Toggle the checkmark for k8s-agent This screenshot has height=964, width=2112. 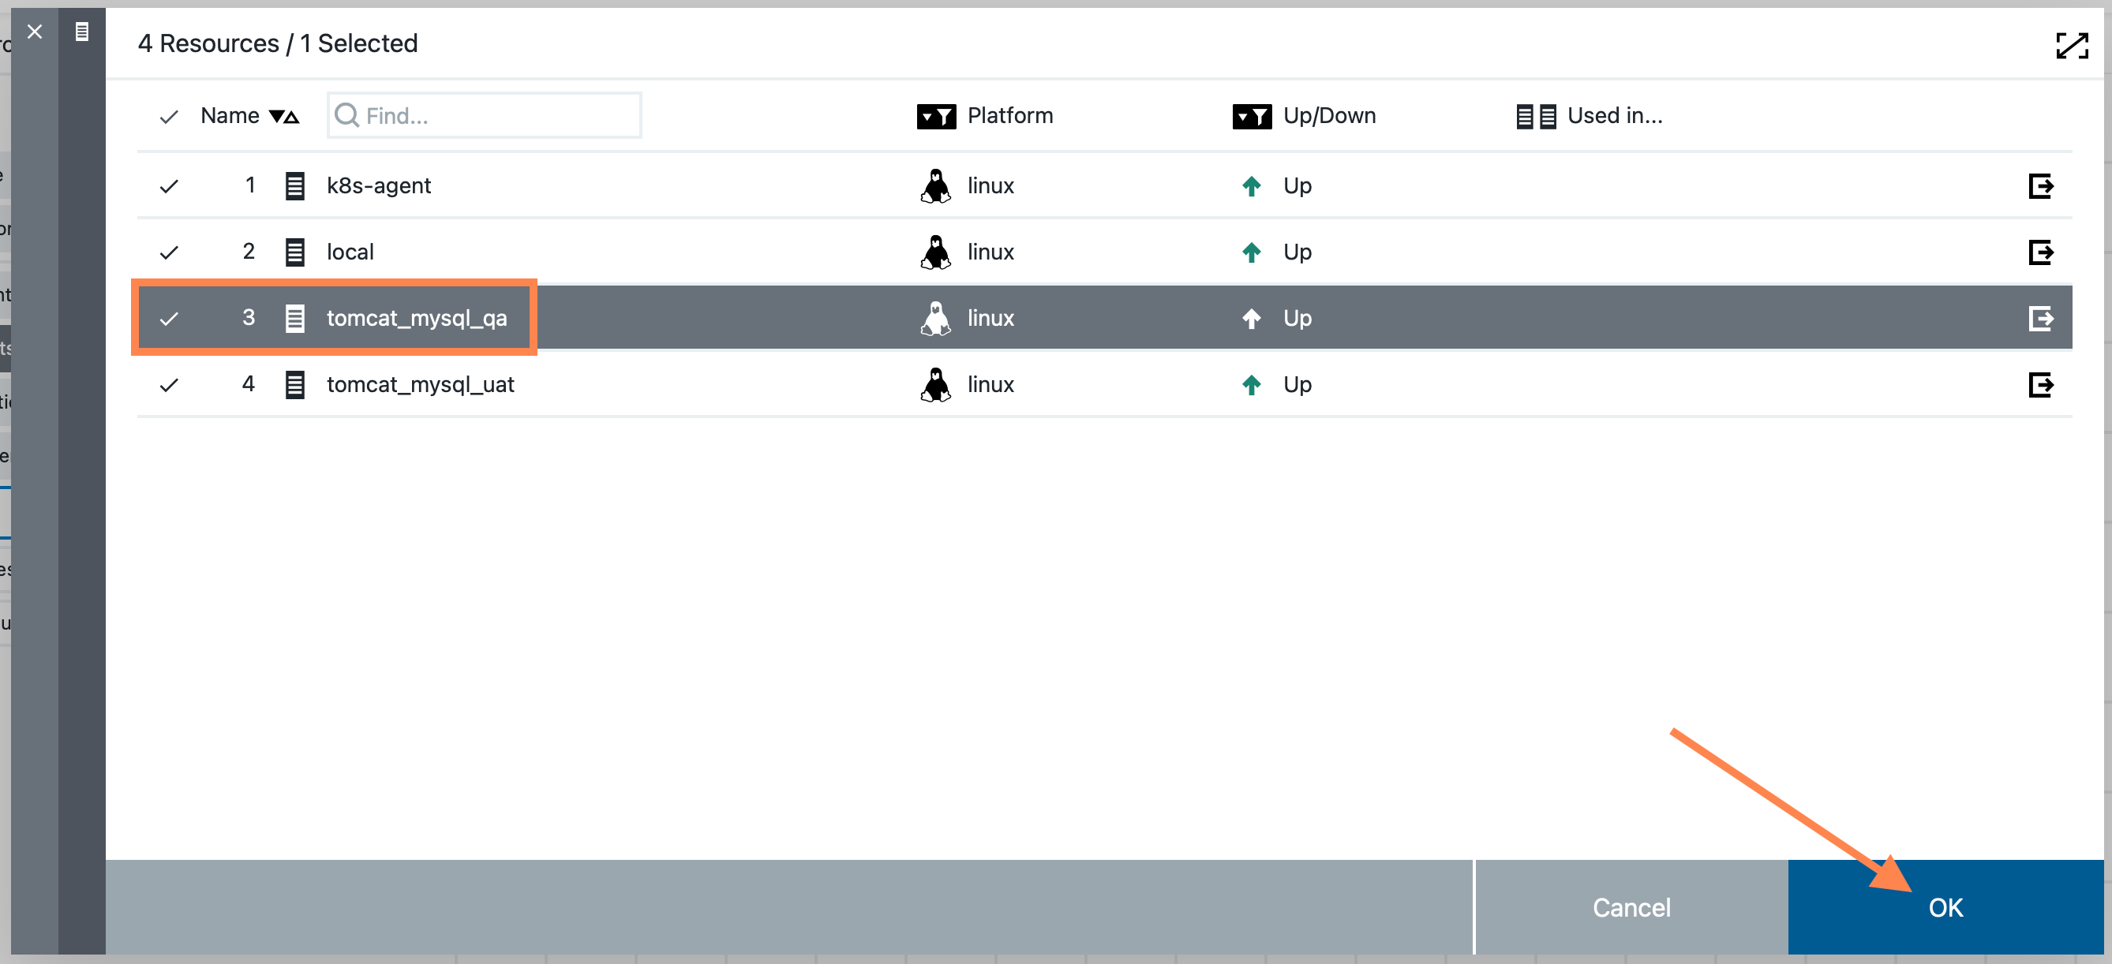(169, 186)
